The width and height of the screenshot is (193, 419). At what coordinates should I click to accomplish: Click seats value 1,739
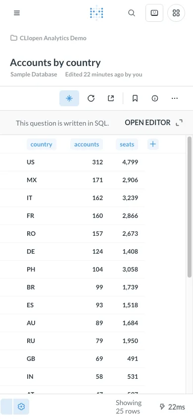[130, 287]
